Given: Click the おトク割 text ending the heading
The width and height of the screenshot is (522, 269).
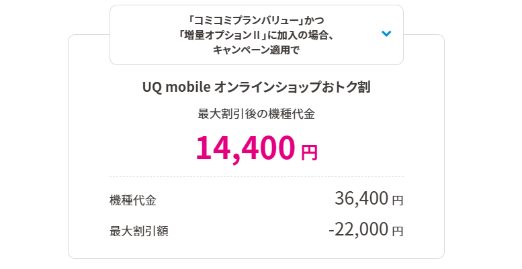Looking at the screenshot, I should point(345,87).
